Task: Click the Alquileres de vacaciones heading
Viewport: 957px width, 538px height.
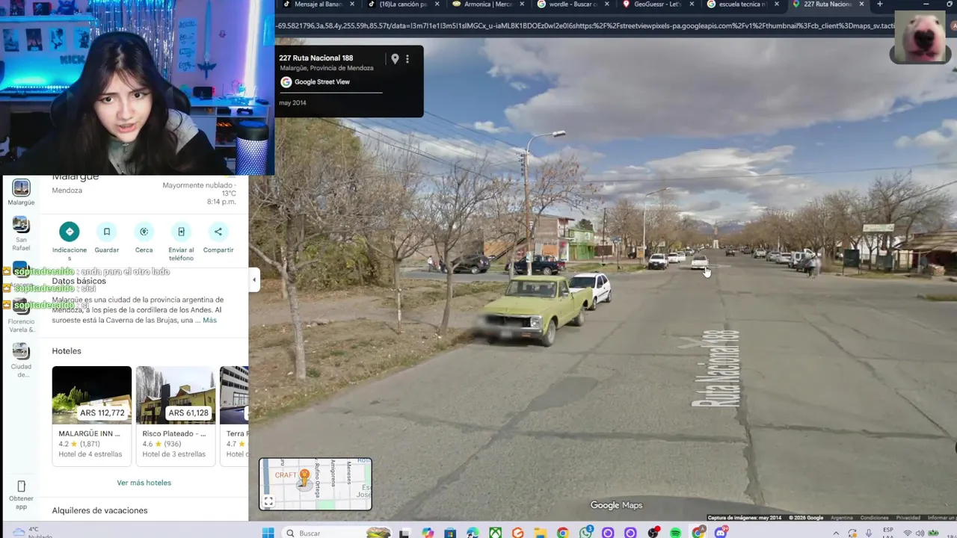Action: (99, 510)
